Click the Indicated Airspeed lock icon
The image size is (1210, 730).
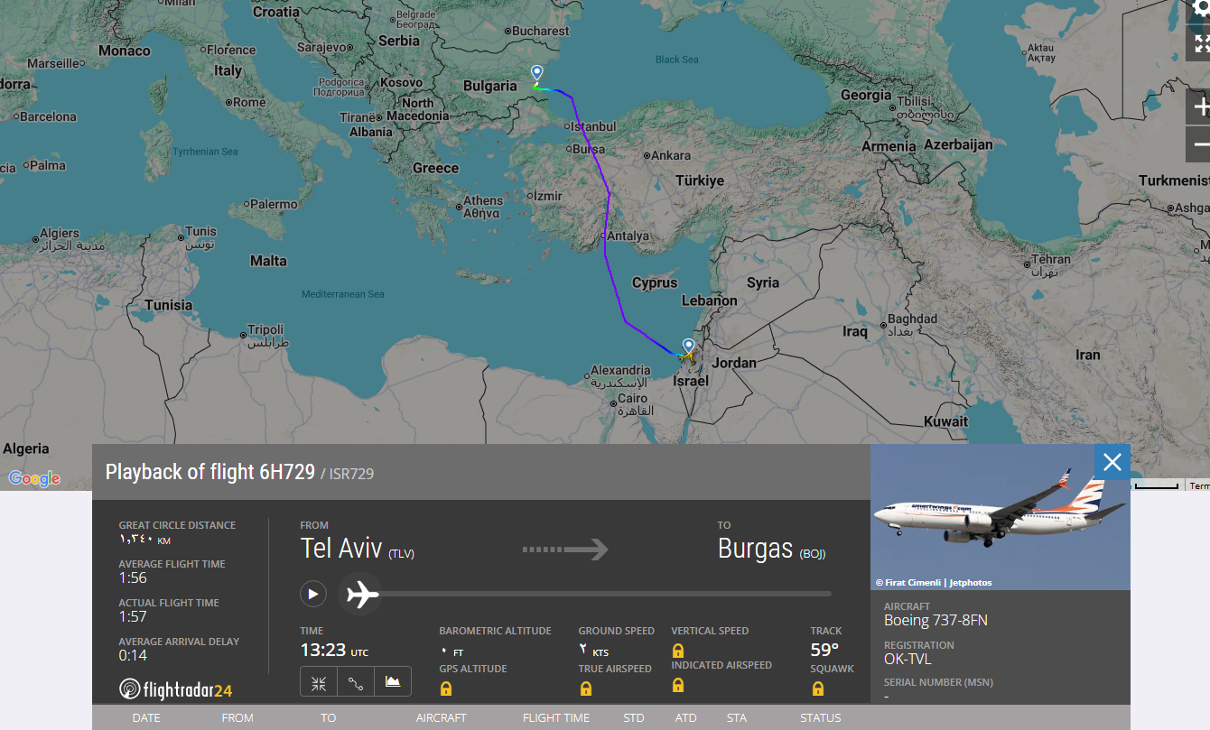point(678,685)
